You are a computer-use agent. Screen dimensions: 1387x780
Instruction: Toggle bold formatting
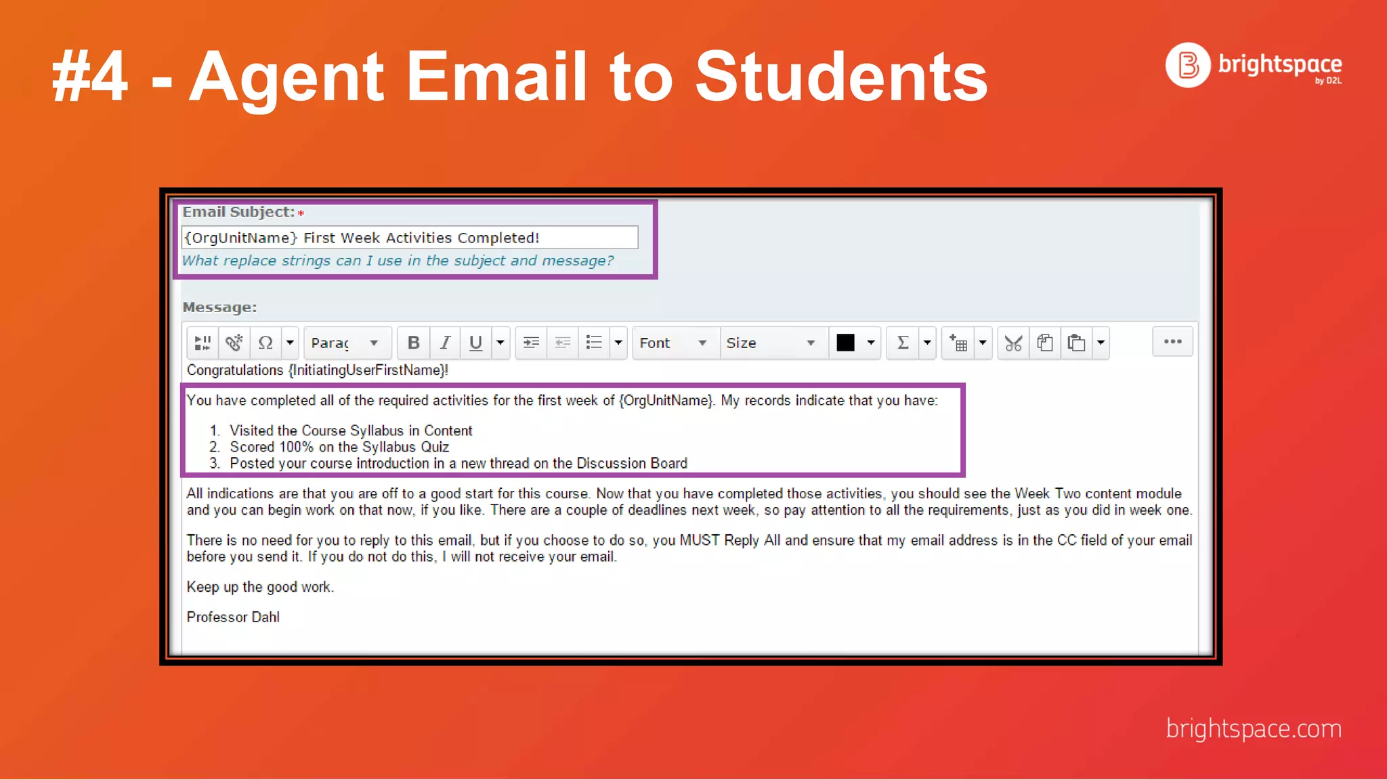pos(413,343)
